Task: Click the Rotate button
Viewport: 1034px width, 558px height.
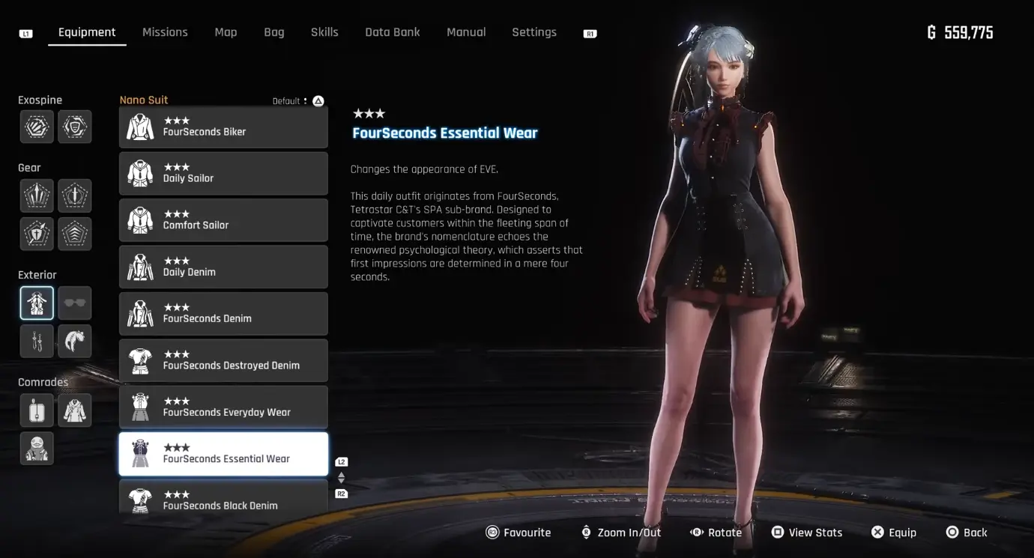Action: click(x=716, y=533)
